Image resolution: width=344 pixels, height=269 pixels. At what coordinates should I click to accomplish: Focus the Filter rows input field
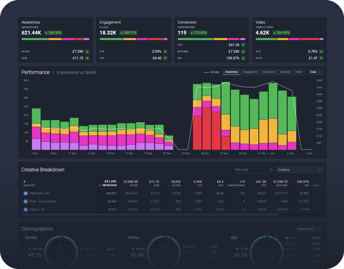click(x=251, y=170)
